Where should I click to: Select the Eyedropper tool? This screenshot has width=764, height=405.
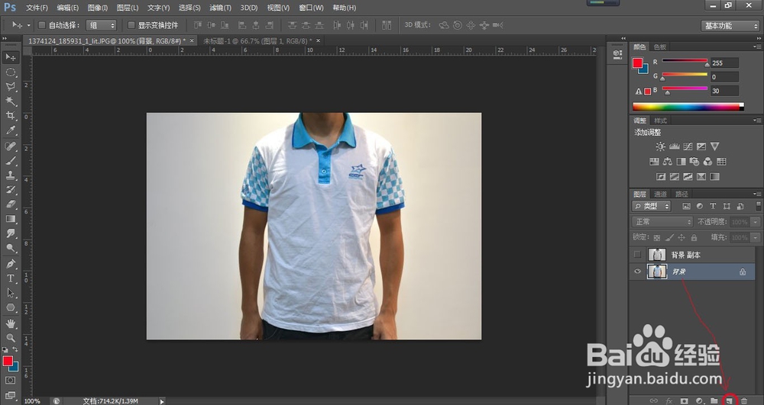coord(10,130)
